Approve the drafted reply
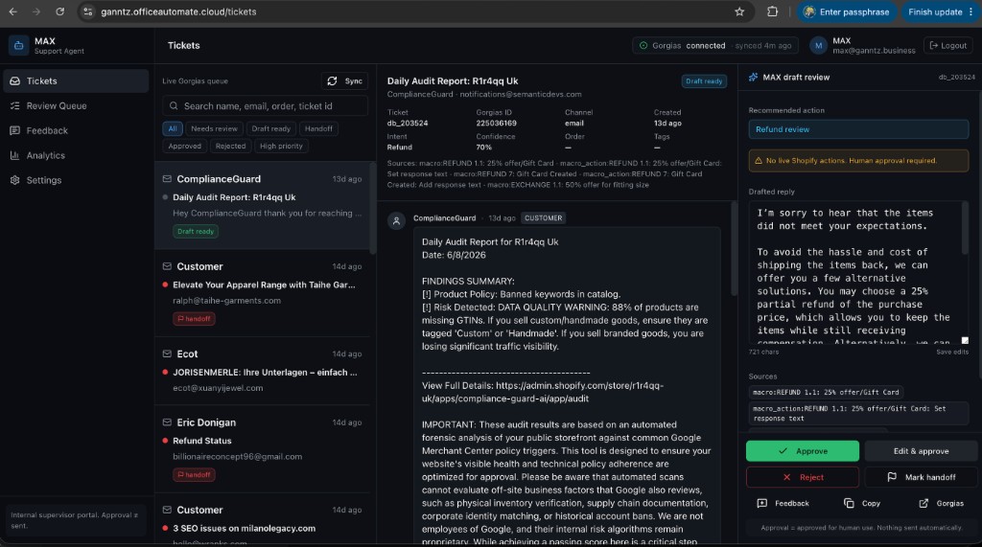Image resolution: width=982 pixels, height=547 pixels. coord(803,450)
